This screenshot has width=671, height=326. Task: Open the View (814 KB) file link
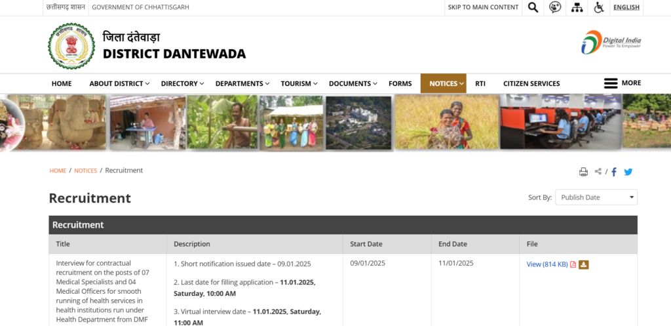pyautogui.click(x=547, y=264)
